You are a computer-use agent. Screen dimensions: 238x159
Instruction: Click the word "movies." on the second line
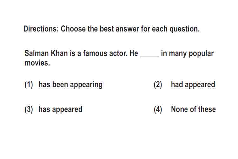coord(37,63)
